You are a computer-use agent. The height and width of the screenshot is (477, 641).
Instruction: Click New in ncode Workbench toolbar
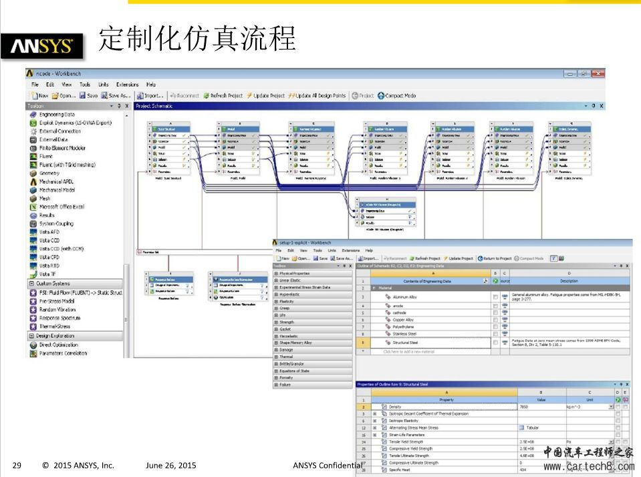39,96
